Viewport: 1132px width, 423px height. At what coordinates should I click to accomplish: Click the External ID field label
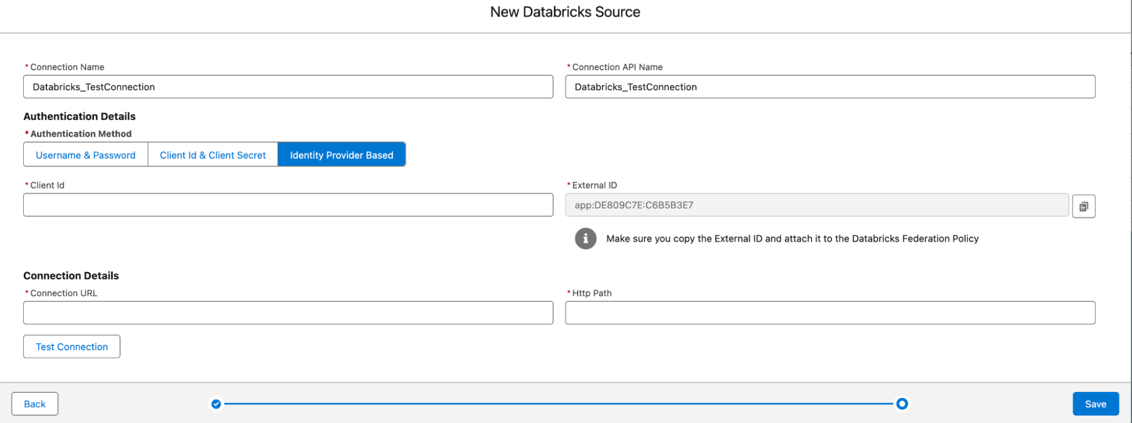point(595,185)
